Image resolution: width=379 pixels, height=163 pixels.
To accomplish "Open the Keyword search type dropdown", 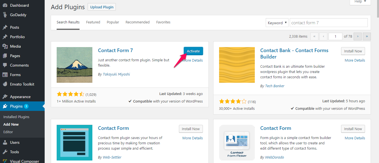I will pyautogui.click(x=277, y=23).
